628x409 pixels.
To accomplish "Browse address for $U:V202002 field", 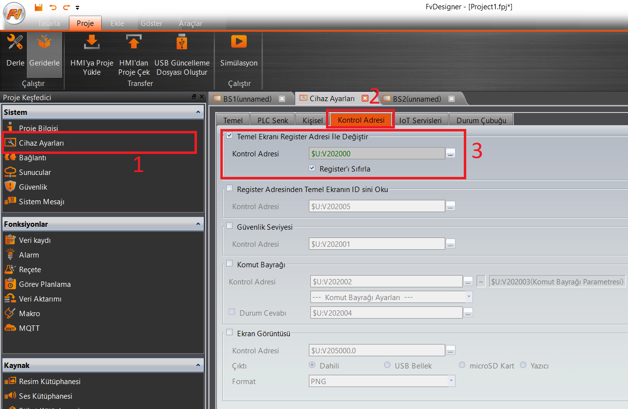I will coord(468,281).
